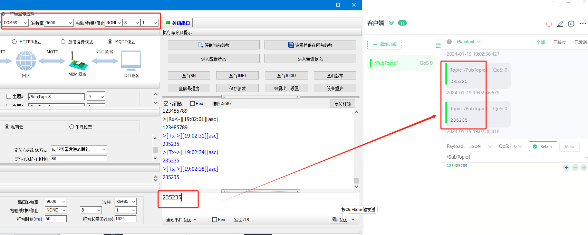Toggle the 时间戳 timestamp checkbox

166,104
